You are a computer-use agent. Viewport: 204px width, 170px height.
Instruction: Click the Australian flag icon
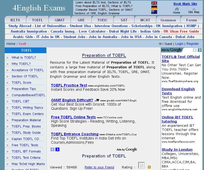point(154,12)
